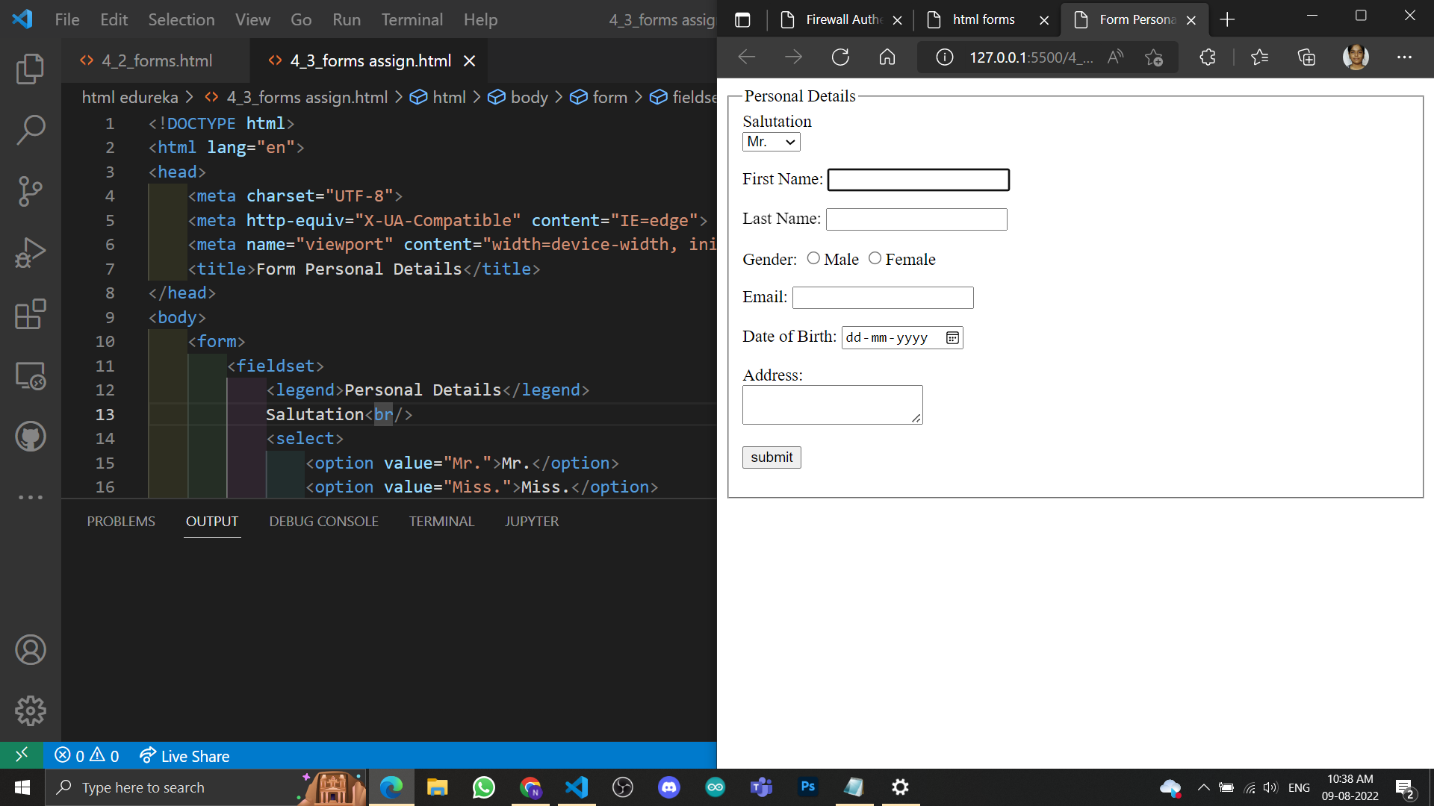Select the Search icon in VS Code sidebar

(30, 129)
